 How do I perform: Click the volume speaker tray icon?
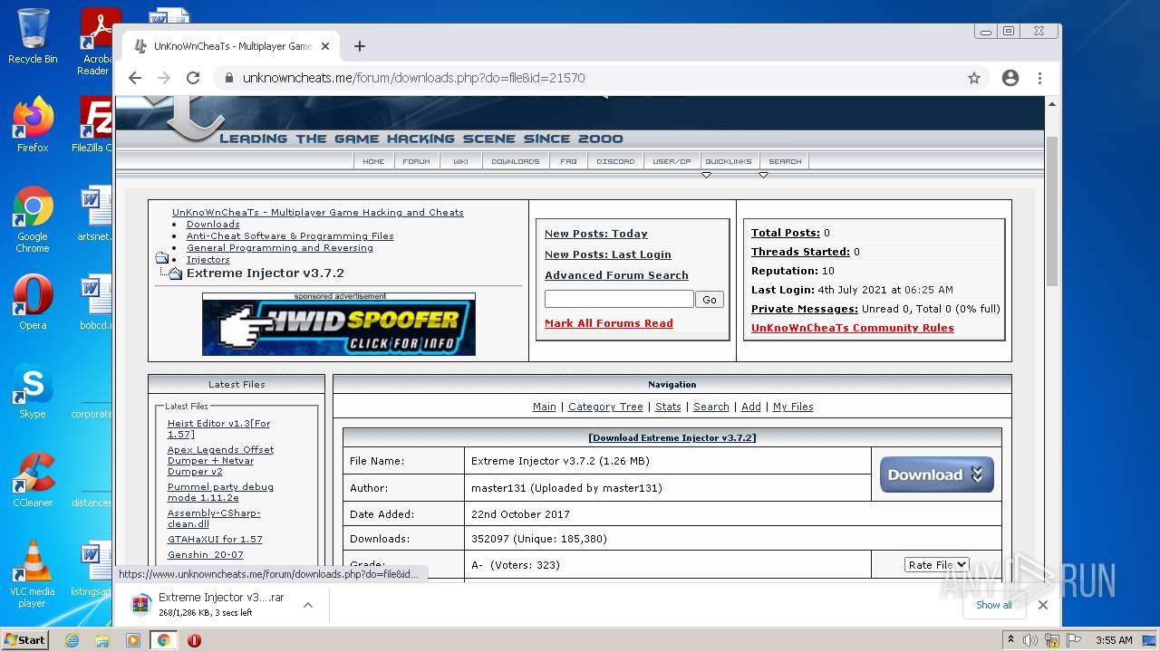coord(1030,640)
